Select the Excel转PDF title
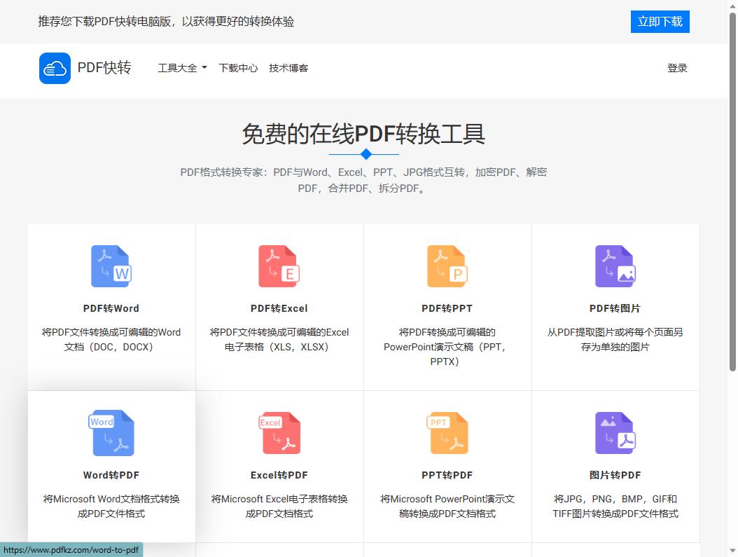 [x=279, y=475]
